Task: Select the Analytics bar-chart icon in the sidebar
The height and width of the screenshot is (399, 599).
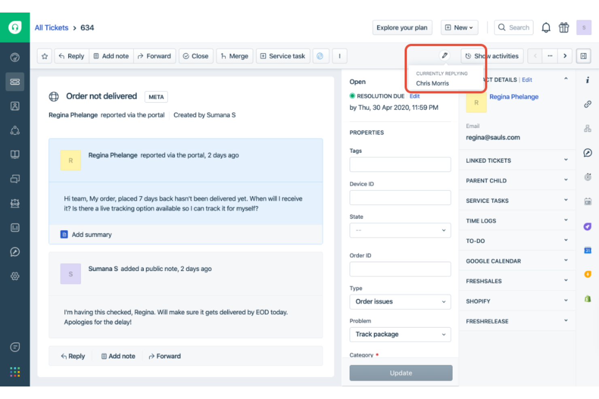Action: 15,228
